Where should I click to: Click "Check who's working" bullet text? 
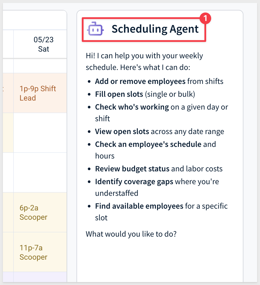click(x=132, y=107)
